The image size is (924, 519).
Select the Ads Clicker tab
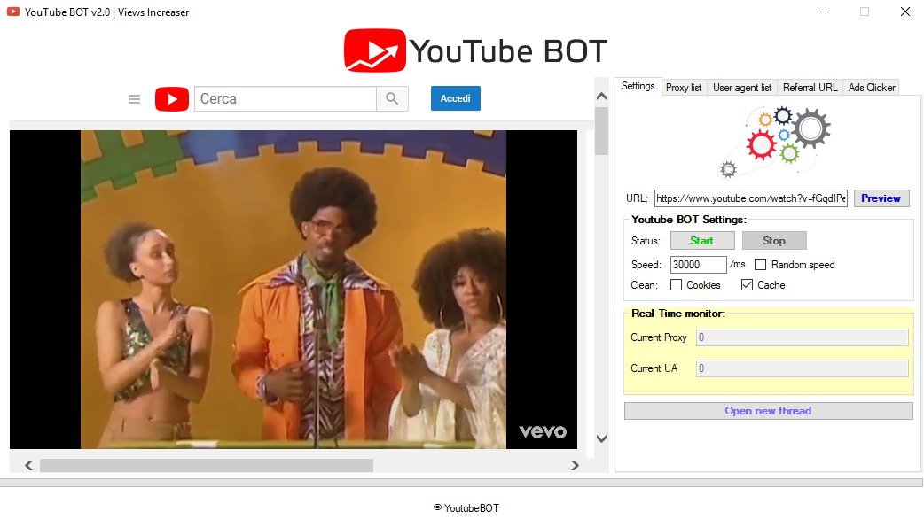872,88
